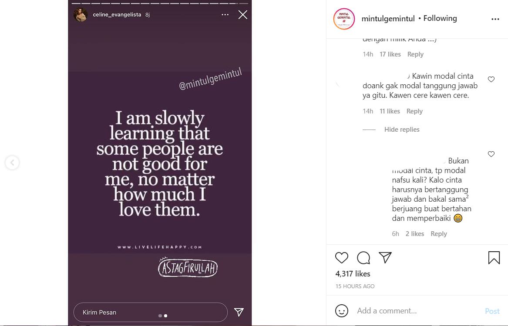
Task: Like the comment about modal nafsu
Action: (491, 153)
